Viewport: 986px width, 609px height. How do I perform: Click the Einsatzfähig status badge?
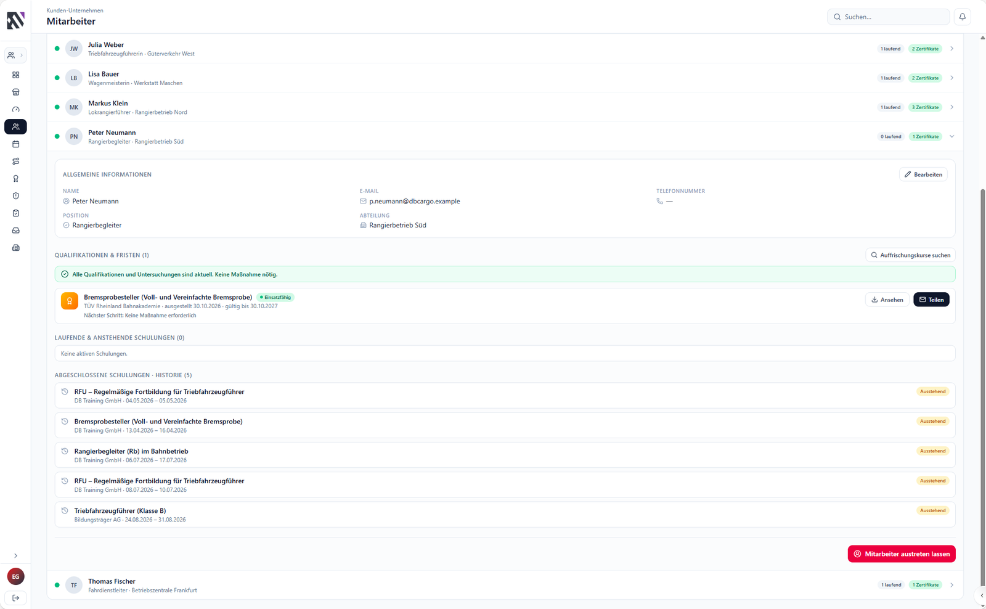pyautogui.click(x=275, y=297)
